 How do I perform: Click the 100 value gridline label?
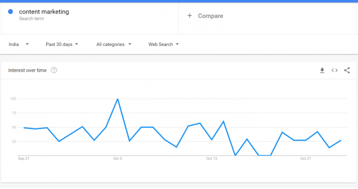13,99
